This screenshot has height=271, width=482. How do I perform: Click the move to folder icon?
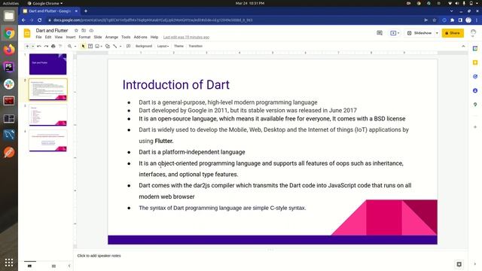pos(84,30)
